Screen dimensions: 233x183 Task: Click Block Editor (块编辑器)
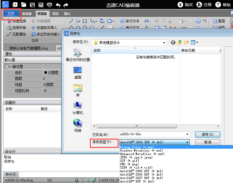click(x=41, y=21)
